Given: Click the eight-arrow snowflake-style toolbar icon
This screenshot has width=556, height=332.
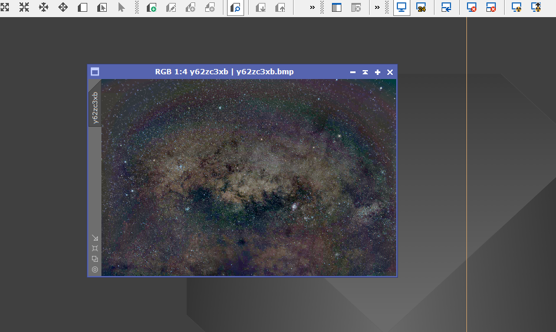Looking at the screenshot, I should tap(44, 7).
